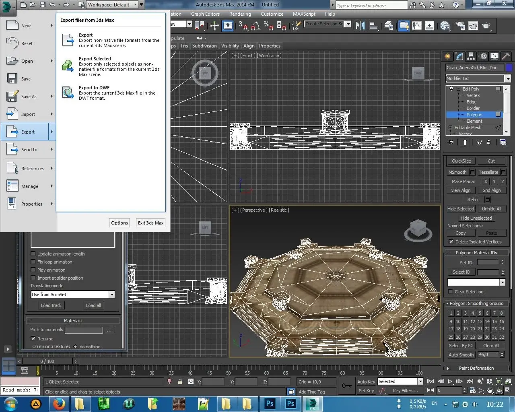Click the blue object color swatch
This screenshot has width=515, height=412.
tap(509, 68)
